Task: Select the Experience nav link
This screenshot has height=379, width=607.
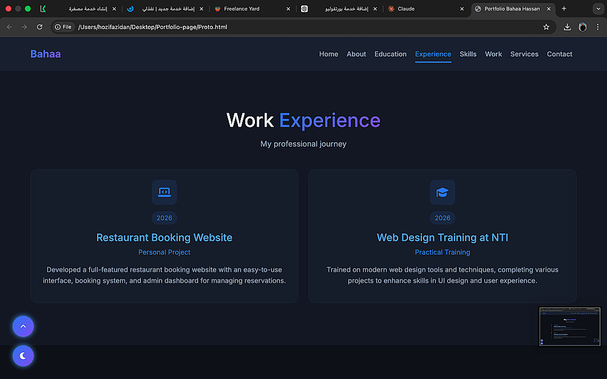Action: (x=433, y=54)
